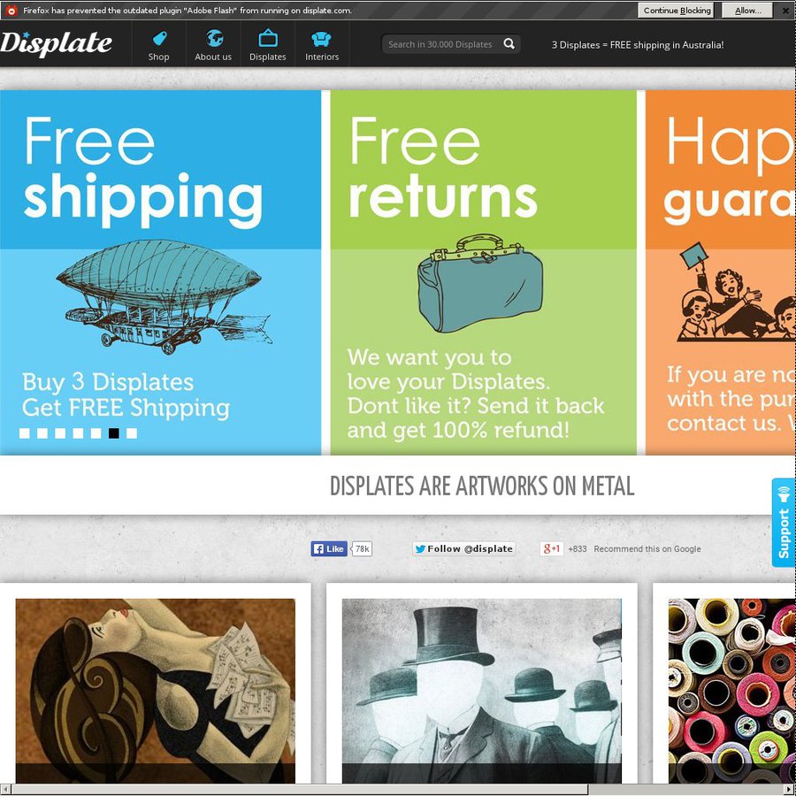Click Continue Blocking button
Image resolution: width=796 pixels, height=796 pixels.
677,10
